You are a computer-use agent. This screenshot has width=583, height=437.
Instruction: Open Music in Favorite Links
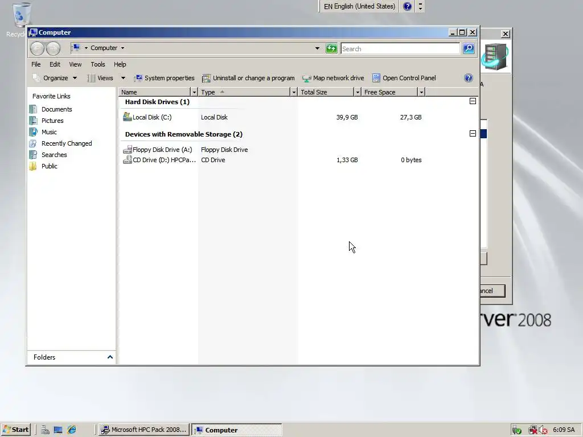click(49, 132)
